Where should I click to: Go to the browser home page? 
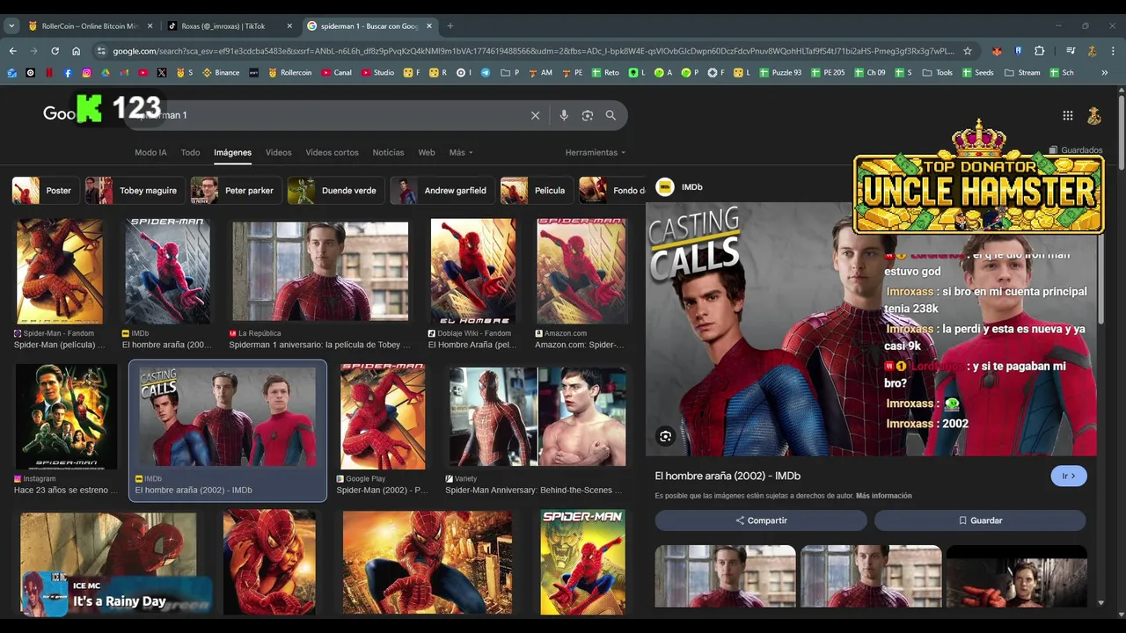tap(76, 51)
